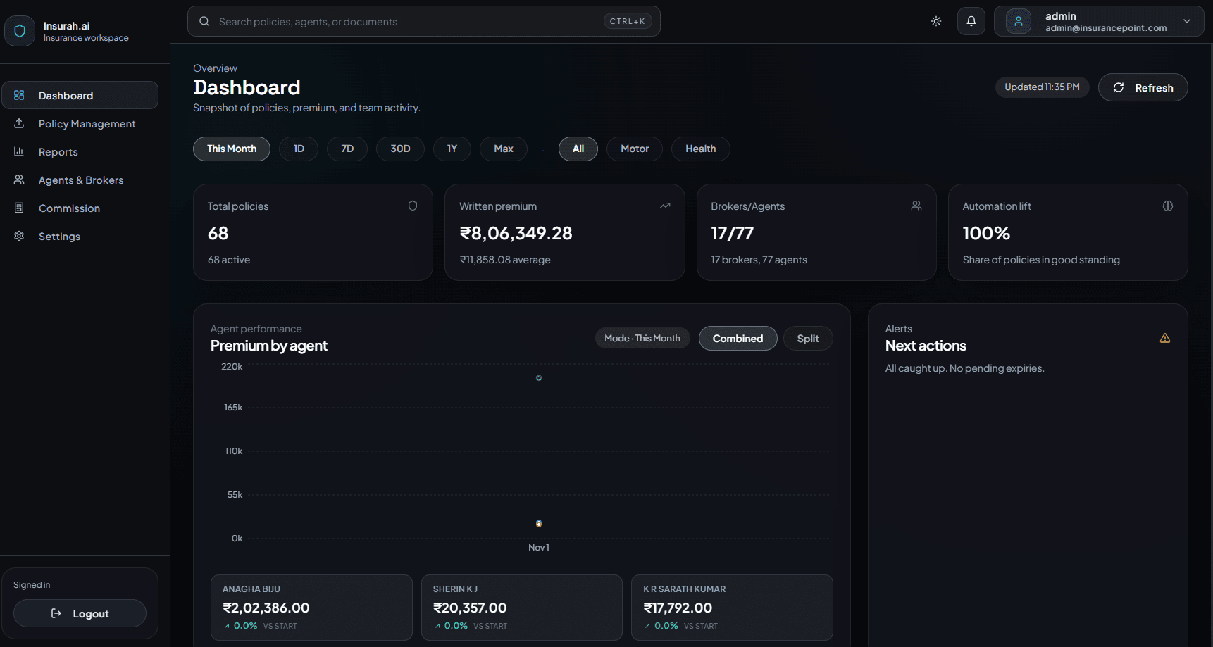This screenshot has height=647, width=1213.
Task: Select the Motor filter tab
Action: 634,149
